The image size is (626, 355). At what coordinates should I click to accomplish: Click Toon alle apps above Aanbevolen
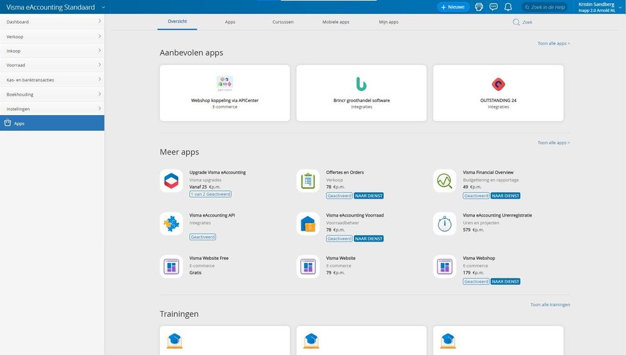coord(554,43)
